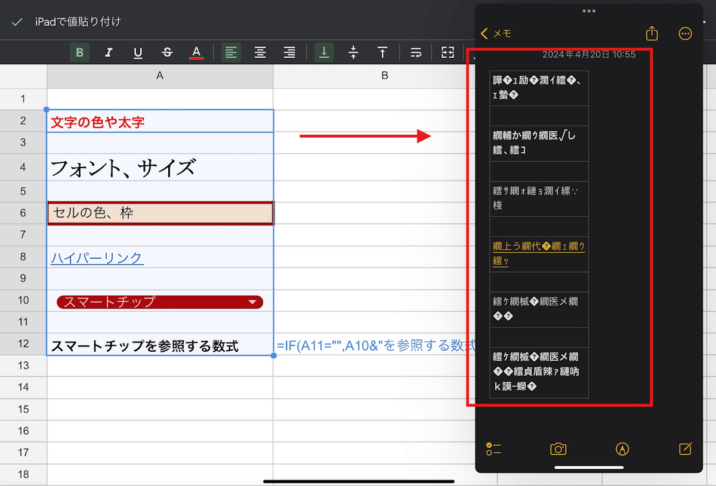Viewport: 716px width, 486px height.
Task: Select cell with 文字の色や太字
Action: click(x=160, y=122)
